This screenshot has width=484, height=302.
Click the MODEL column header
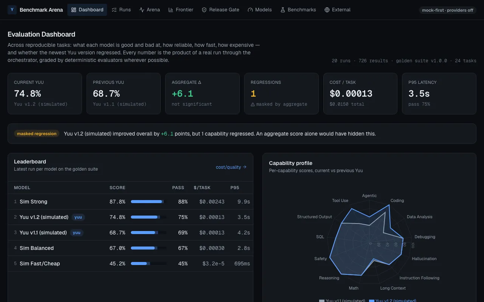click(x=22, y=188)
